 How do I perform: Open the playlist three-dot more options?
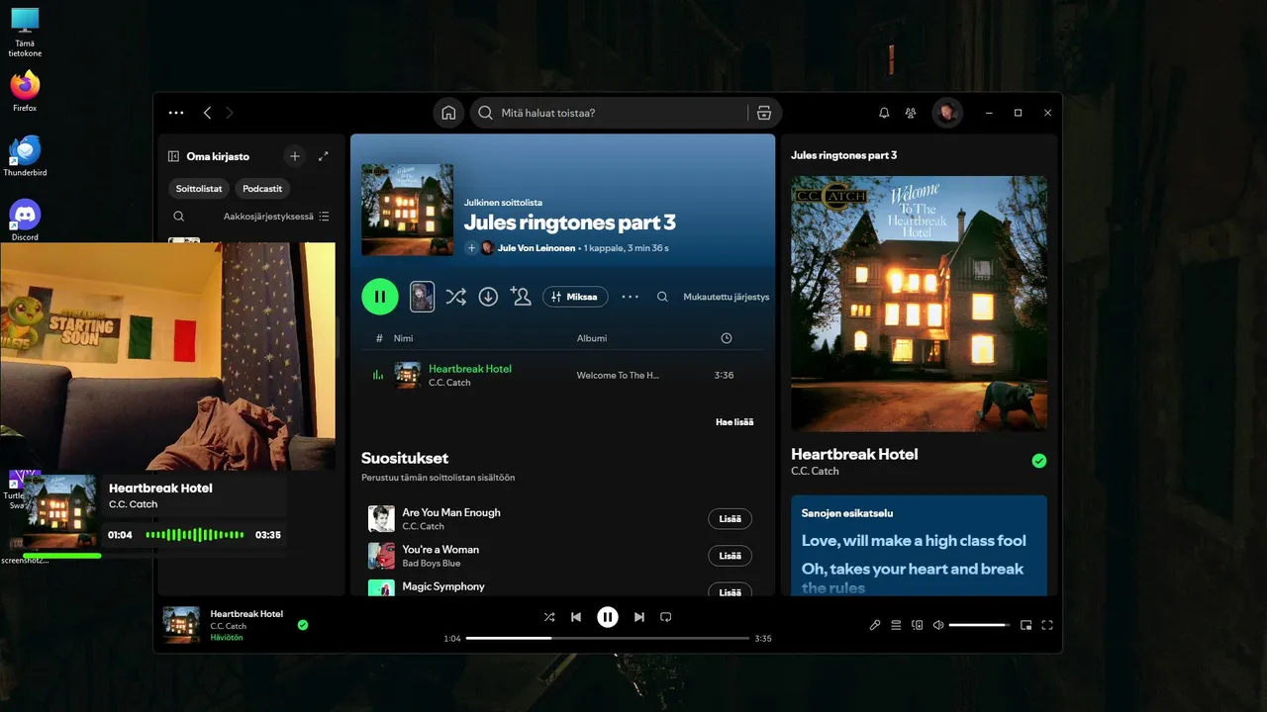pyautogui.click(x=631, y=297)
